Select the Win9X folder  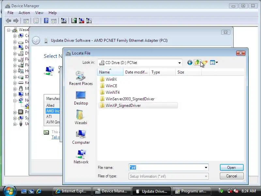click(109, 79)
